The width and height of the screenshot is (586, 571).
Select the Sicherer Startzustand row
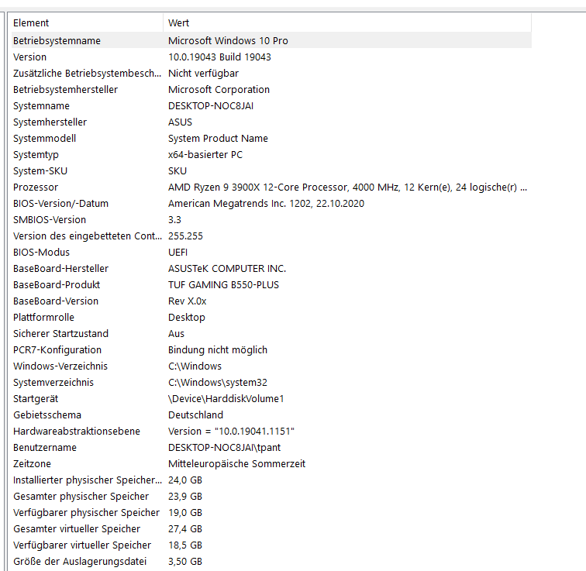point(271,333)
